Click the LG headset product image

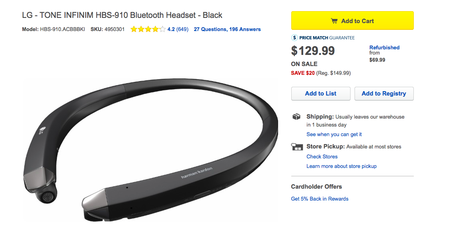point(150,149)
